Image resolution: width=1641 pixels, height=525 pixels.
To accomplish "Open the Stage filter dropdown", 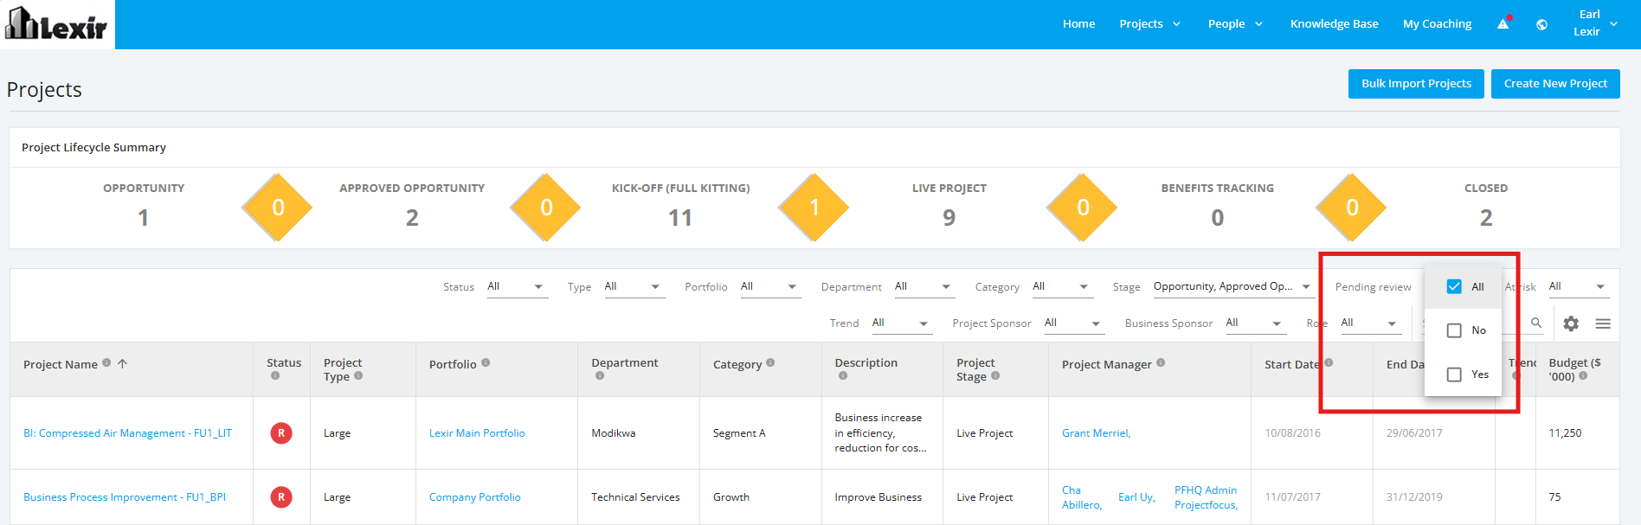I will click(1233, 287).
